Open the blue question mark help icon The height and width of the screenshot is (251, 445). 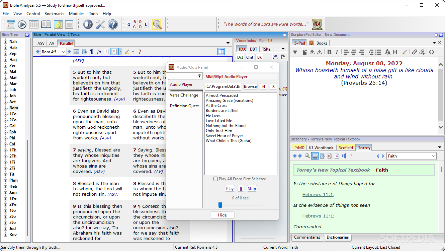click(x=113, y=24)
